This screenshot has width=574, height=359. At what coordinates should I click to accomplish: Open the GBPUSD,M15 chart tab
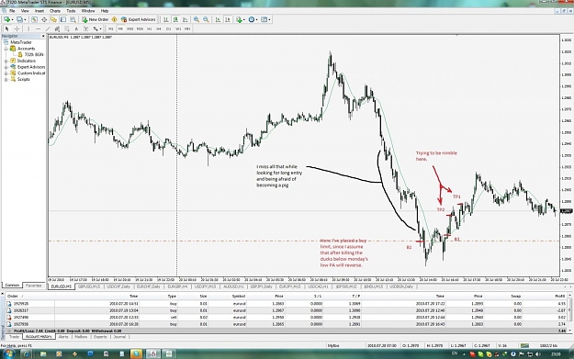[x=89, y=286]
